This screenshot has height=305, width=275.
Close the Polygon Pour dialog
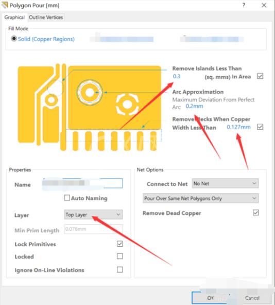click(x=264, y=5)
